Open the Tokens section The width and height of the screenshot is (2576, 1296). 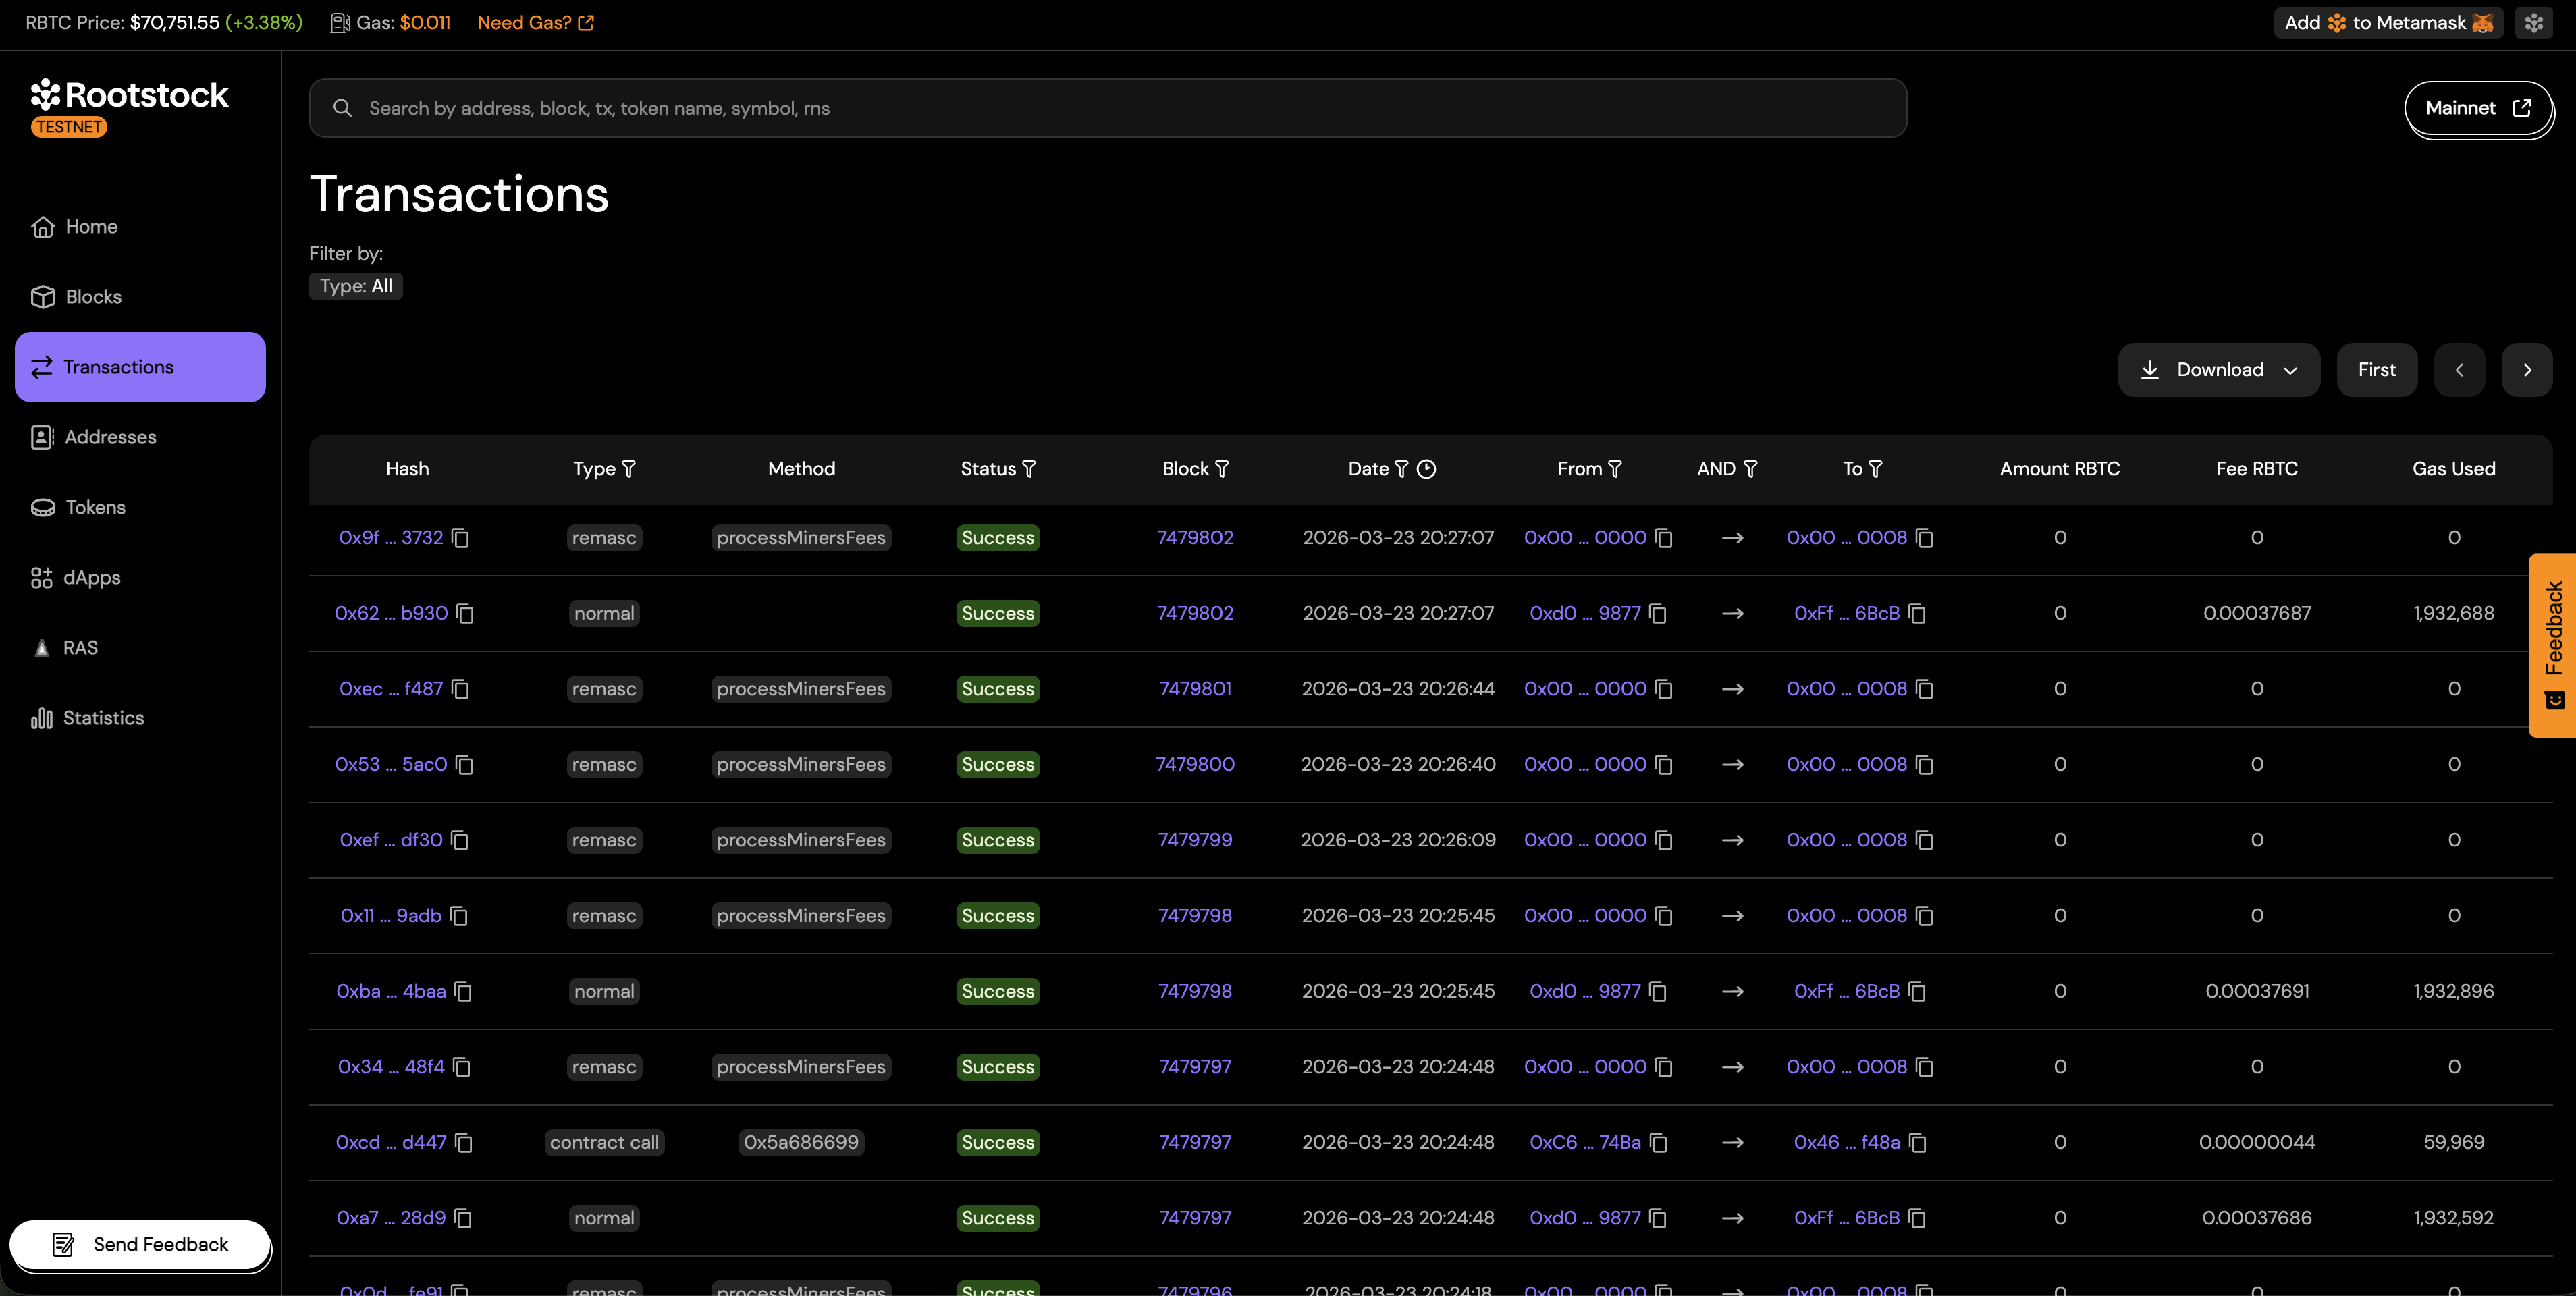(x=95, y=507)
